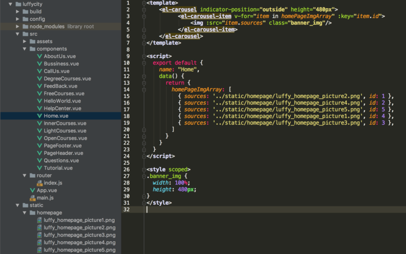Fold the data() function at line 12

point(144,77)
